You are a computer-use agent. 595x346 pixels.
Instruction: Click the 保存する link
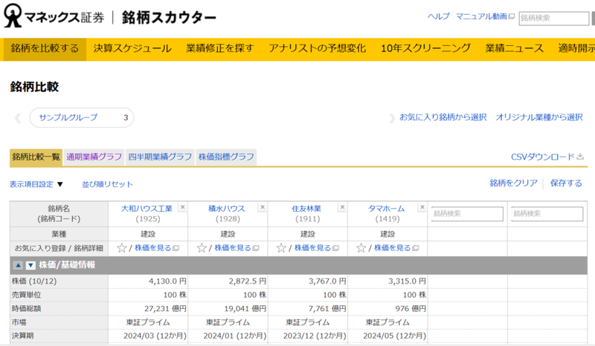click(566, 183)
